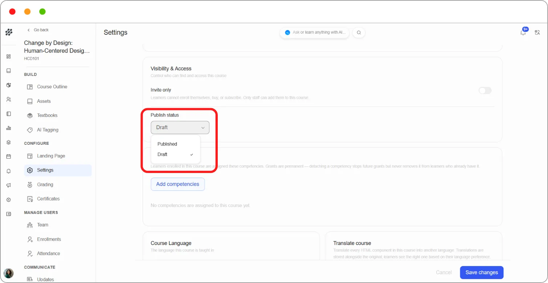Open the gear icon in left rail

9,200
